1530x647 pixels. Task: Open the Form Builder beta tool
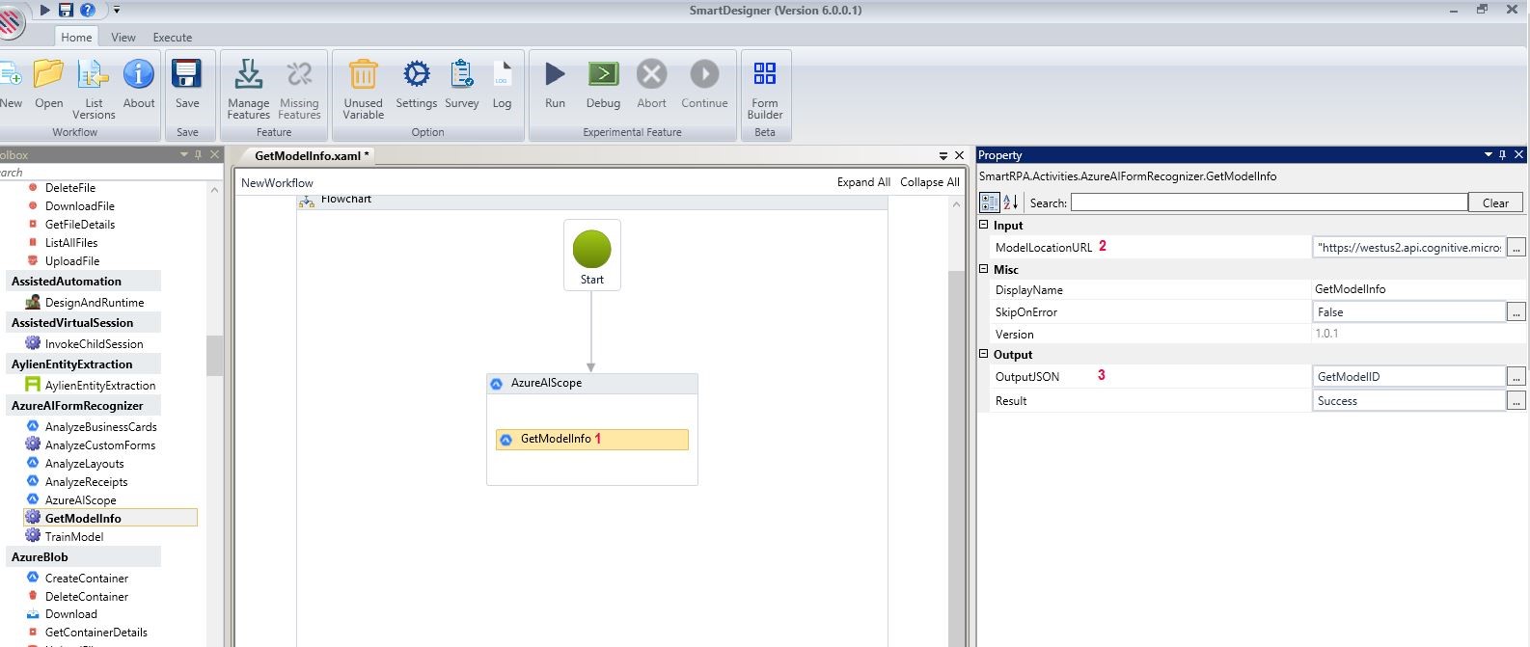pyautogui.click(x=764, y=75)
